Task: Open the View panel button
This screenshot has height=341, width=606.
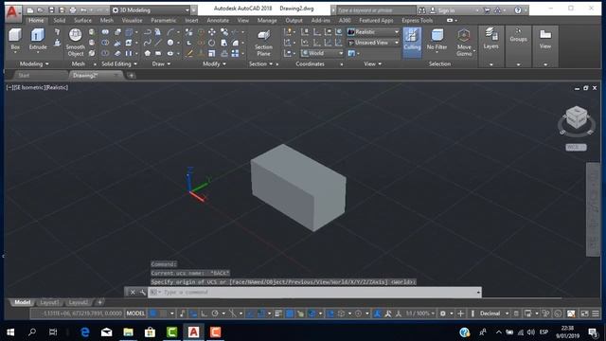Action: (545, 40)
